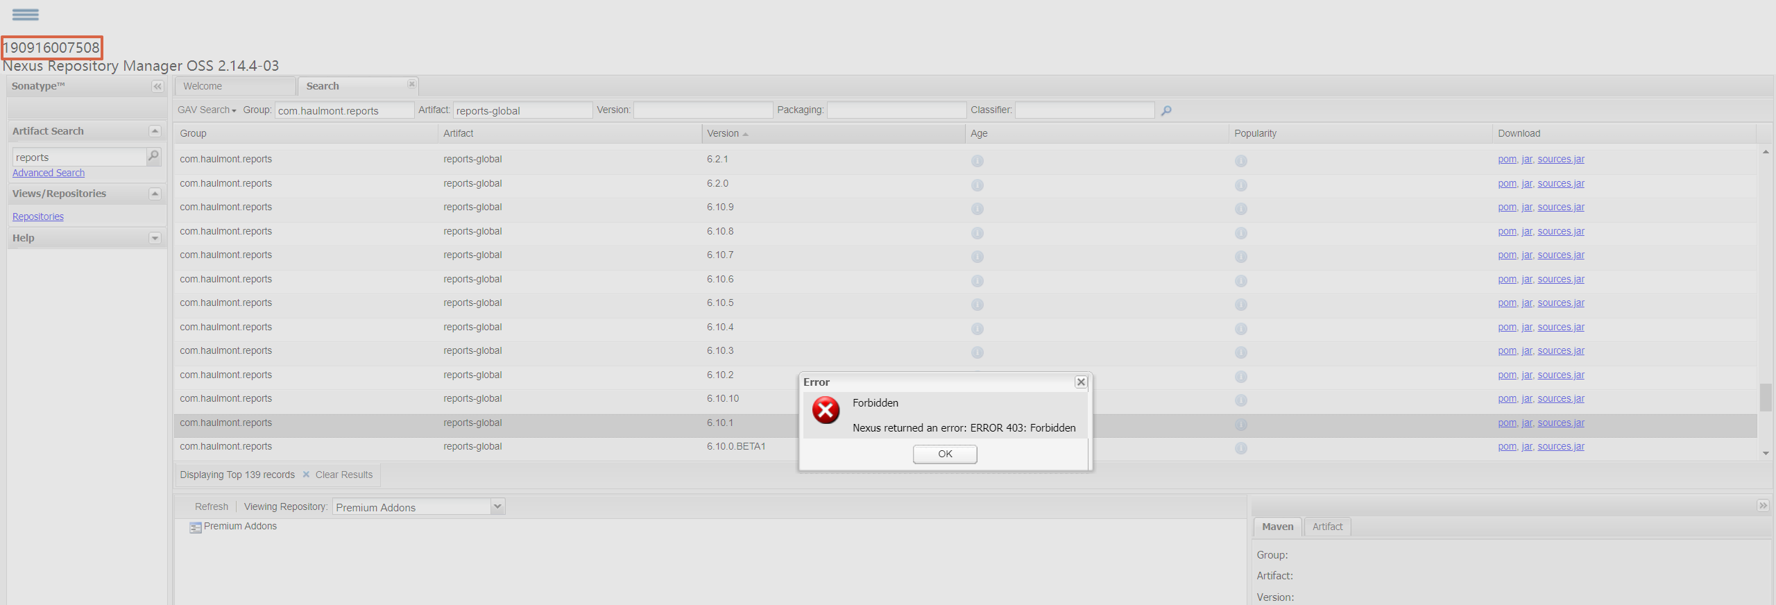Collapse the Artifact Search section
Image resolution: width=1776 pixels, height=605 pixels.
click(155, 131)
